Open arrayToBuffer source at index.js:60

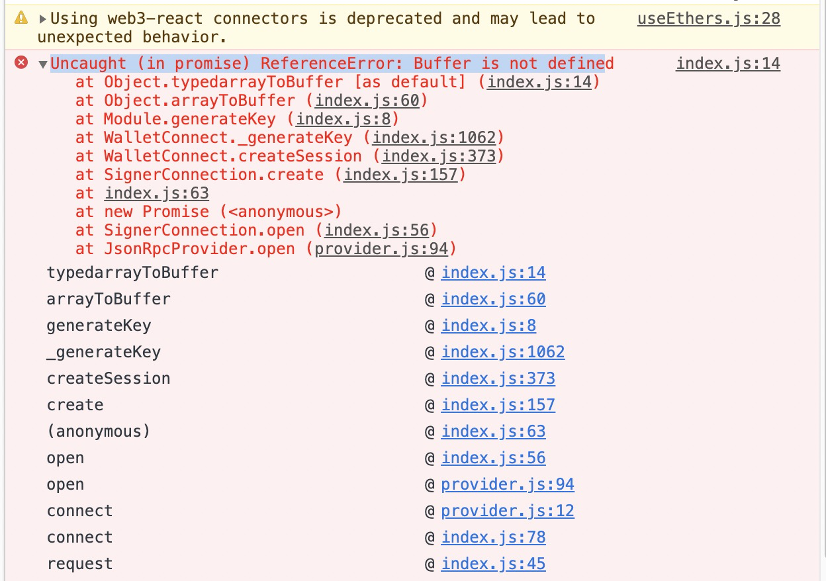pos(494,299)
